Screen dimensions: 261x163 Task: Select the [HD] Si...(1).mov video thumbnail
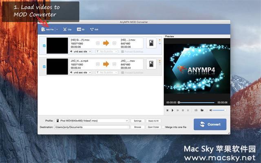click(x=57, y=46)
